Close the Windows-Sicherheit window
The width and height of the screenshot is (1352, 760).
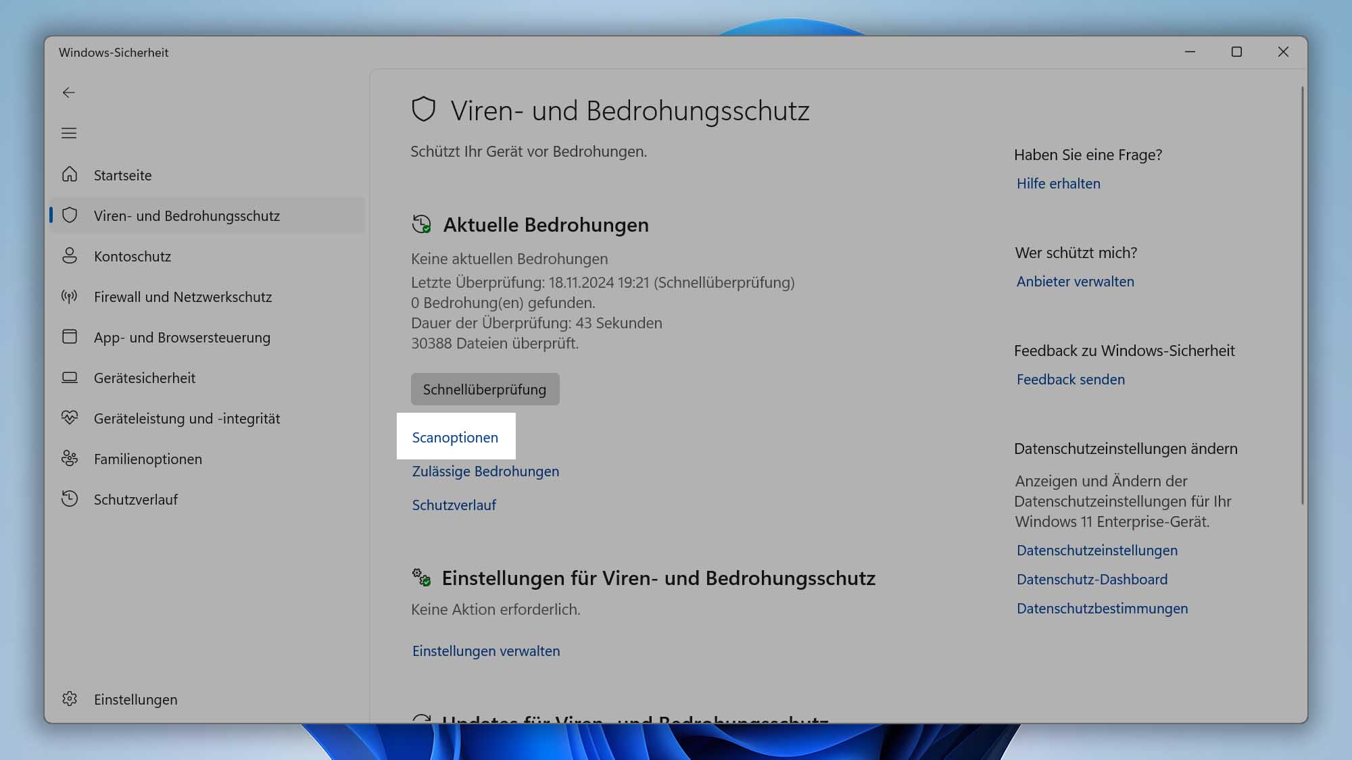(1283, 52)
